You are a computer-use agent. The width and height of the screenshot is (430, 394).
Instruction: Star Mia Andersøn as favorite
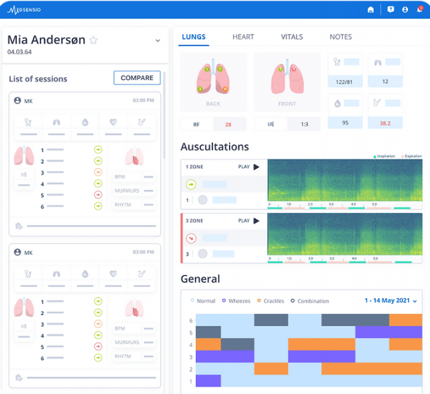[x=93, y=41]
